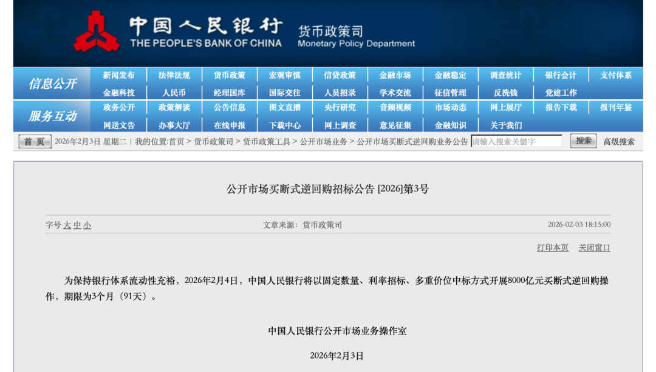Viewport: 656px width, 372px height.
Task: Open the 反洗钱 section
Action: [x=505, y=93]
